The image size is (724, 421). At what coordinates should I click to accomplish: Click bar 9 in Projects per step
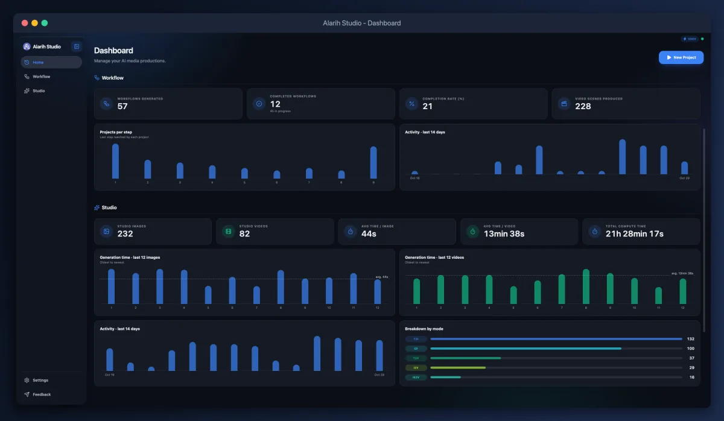coord(373,162)
